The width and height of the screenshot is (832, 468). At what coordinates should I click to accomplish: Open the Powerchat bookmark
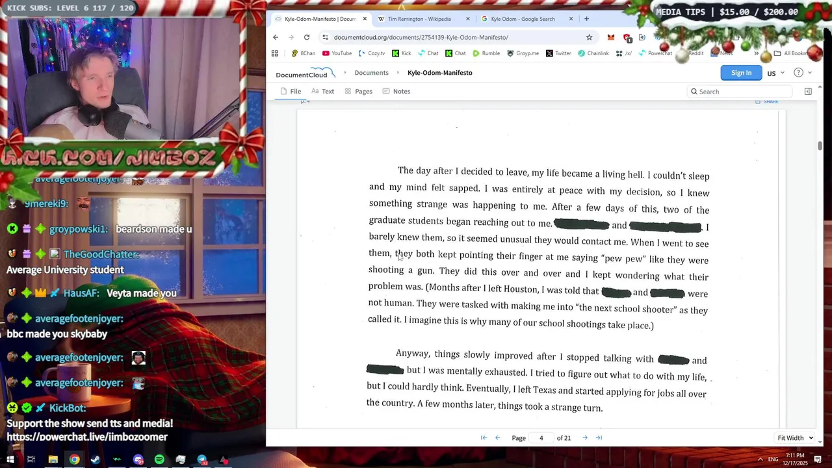(655, 53)
